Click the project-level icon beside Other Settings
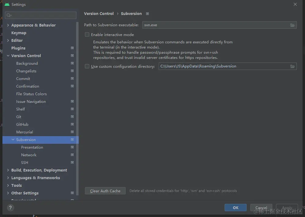The height and width of the screenshot is (217, 305). [72, 193]
